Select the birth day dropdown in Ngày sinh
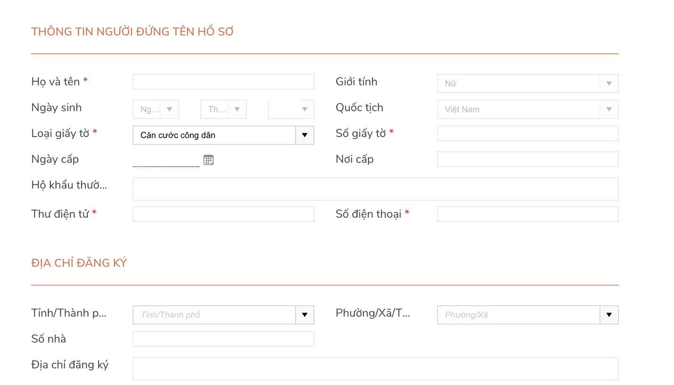Viewport: 674px width, 385px height. [x=156, y=109]
